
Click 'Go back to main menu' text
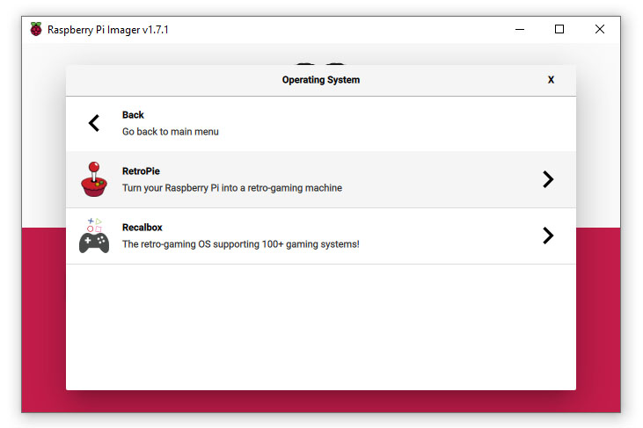[x=171, y=132]
